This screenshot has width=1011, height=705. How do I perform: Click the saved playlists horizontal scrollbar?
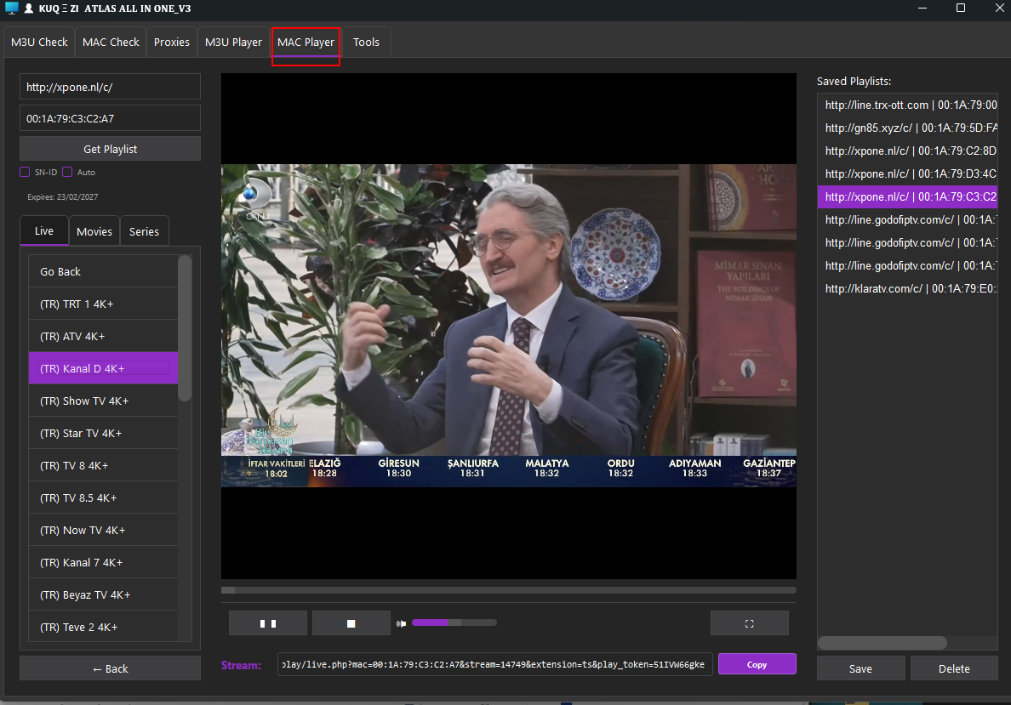[x=882, y=642]
